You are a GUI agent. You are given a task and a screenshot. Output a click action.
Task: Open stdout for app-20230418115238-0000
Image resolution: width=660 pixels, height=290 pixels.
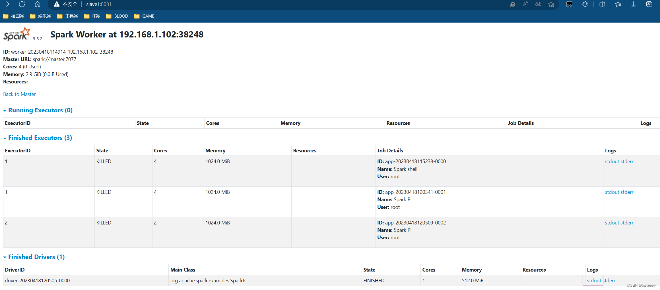click(x=612, y=161)
